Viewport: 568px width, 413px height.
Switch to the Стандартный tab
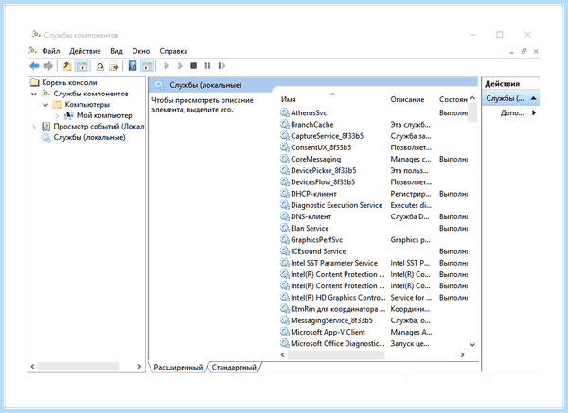coord(234,367)
